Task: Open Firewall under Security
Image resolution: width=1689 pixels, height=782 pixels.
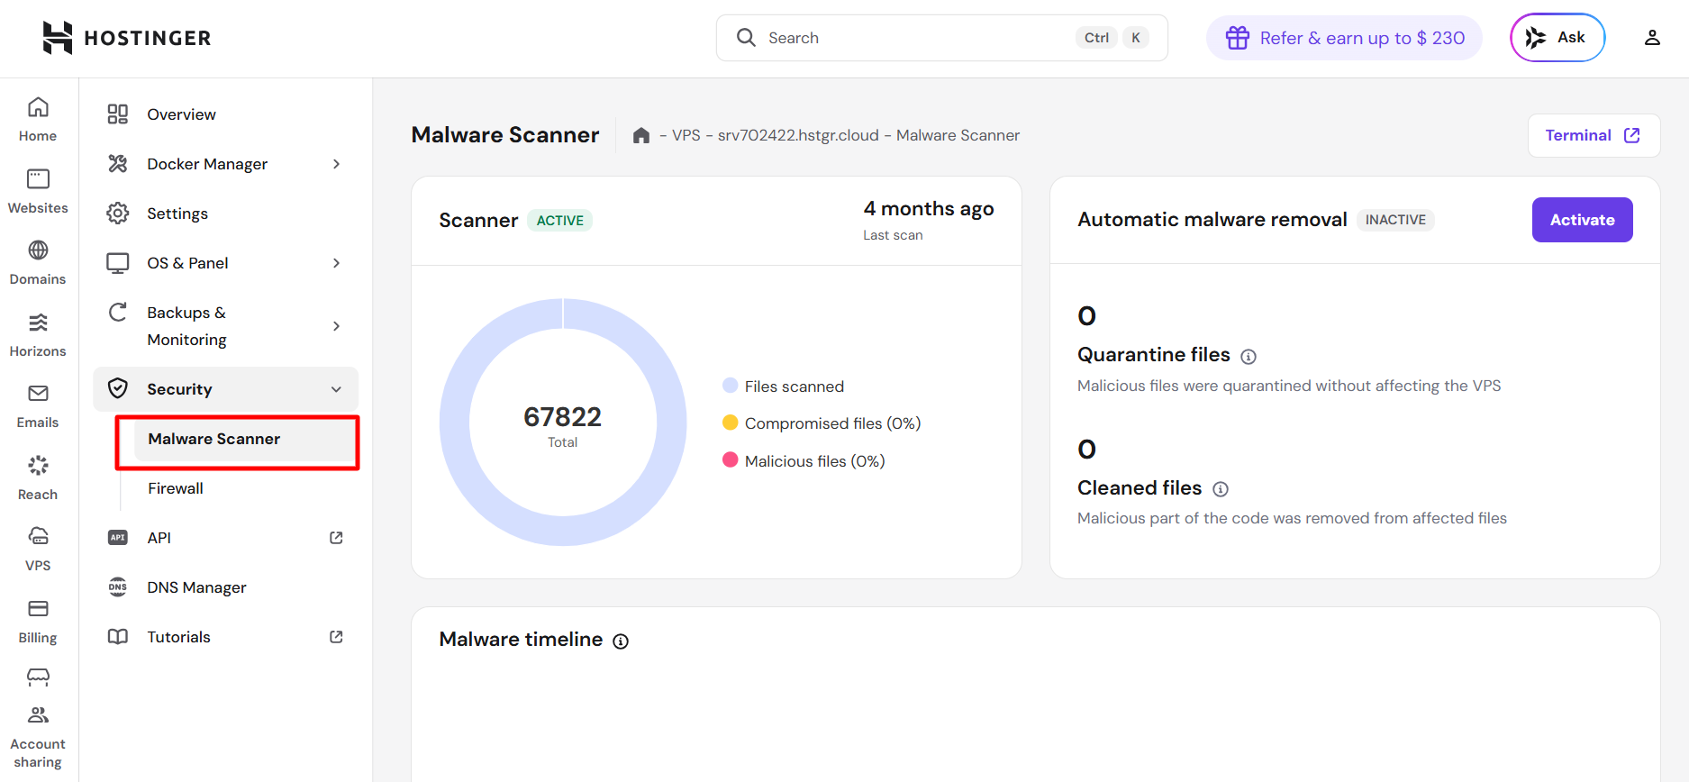Action: coord(244,488)
